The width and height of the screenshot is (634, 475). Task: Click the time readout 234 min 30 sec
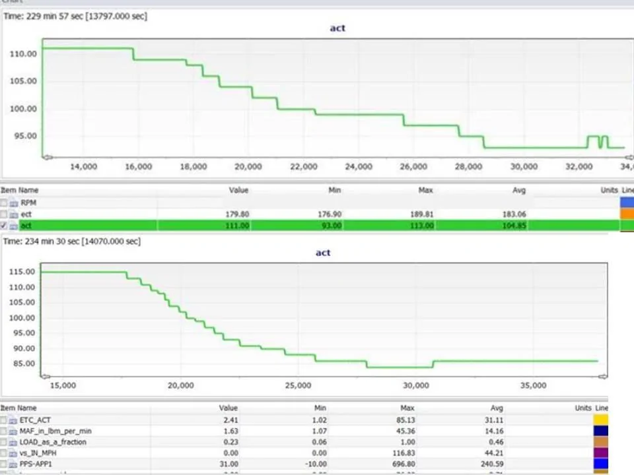(72, 241)
